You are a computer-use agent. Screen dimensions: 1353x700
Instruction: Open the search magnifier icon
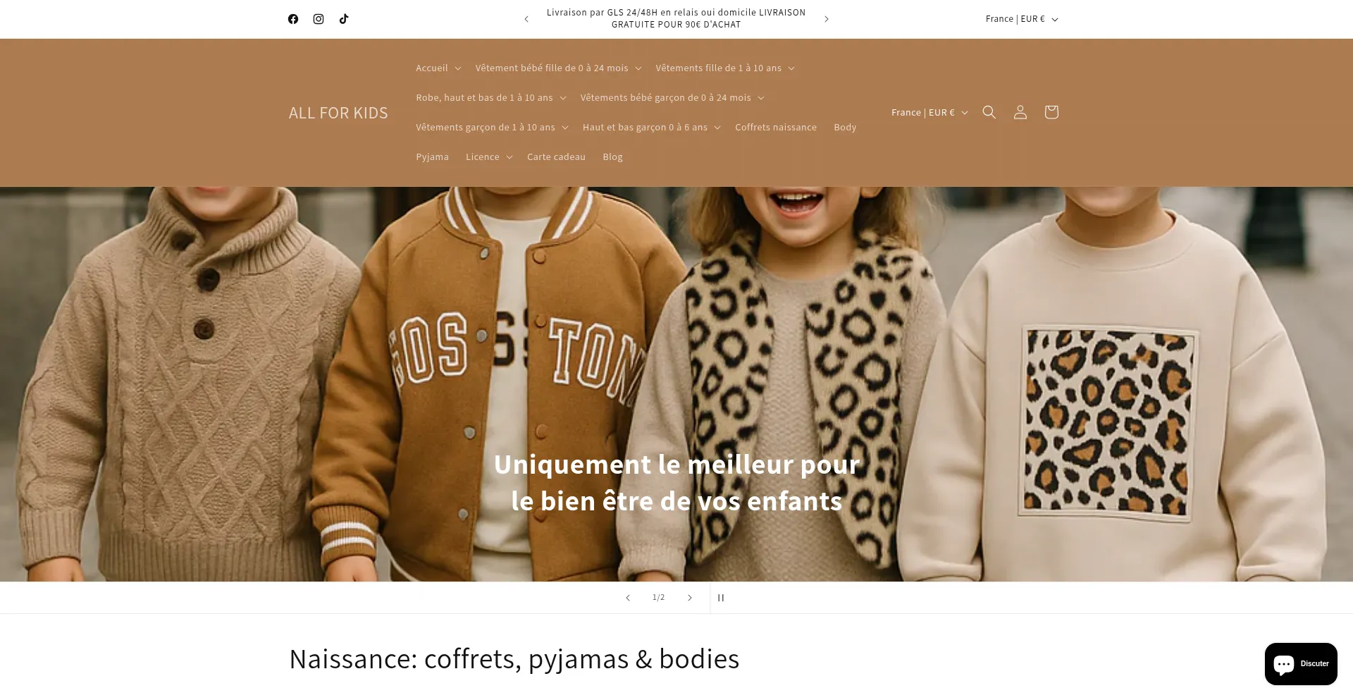point(989,112)
